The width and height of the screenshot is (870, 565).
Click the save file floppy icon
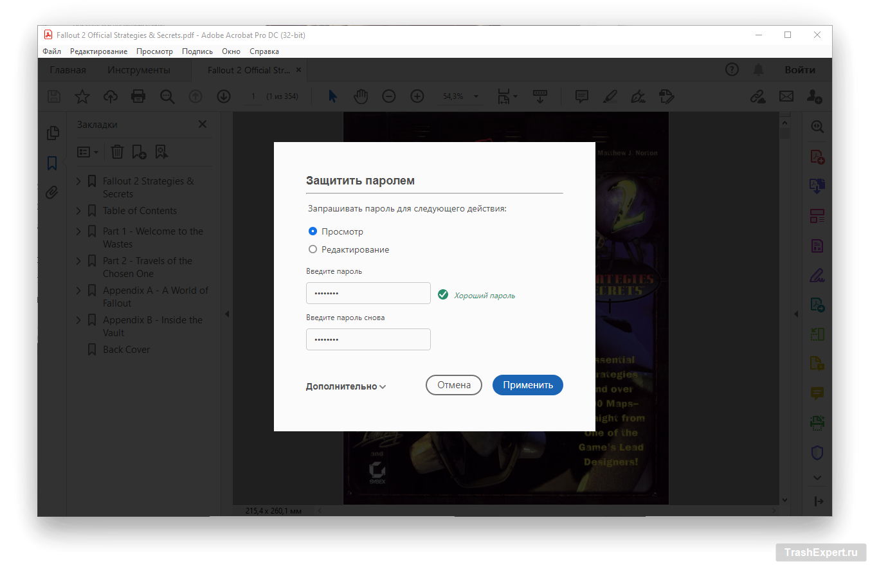[x=54, y=96]
